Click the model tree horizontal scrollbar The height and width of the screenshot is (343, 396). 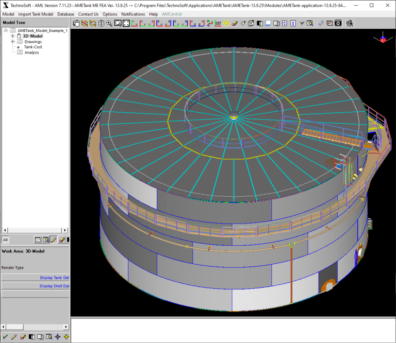point(35,230)
